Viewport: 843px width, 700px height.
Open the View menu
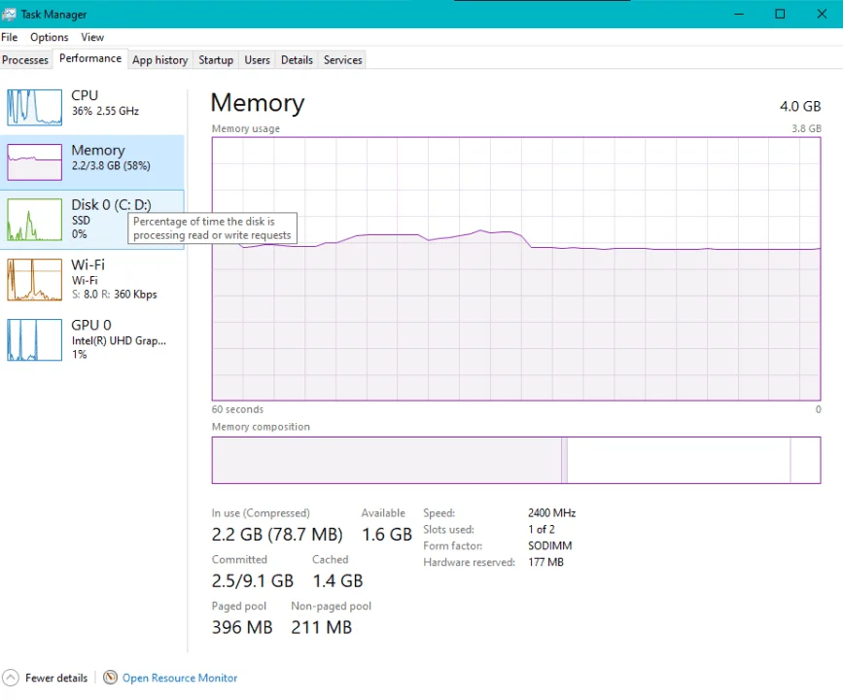click(92, 37)
